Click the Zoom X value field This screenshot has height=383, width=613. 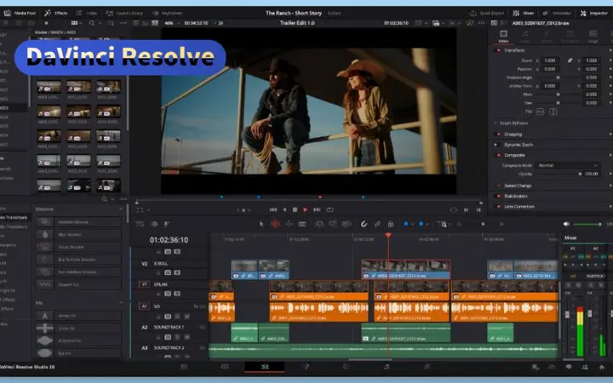551,60
